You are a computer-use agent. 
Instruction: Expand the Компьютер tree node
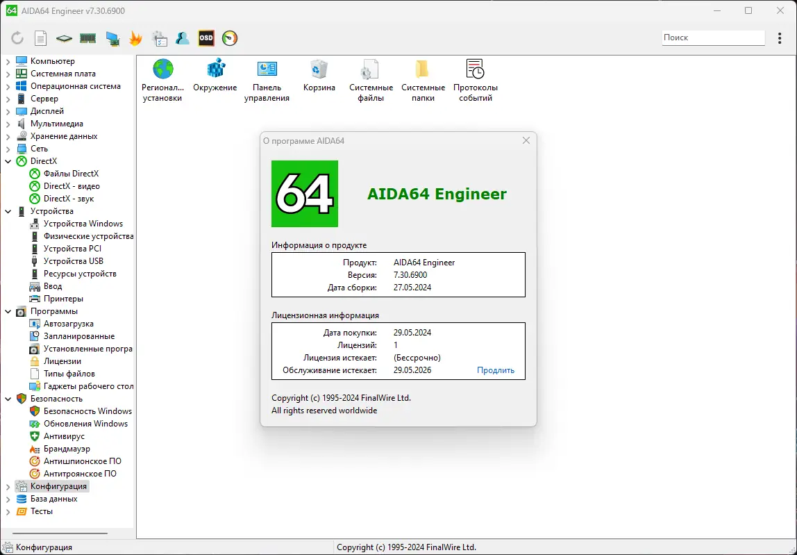(8, 62)
